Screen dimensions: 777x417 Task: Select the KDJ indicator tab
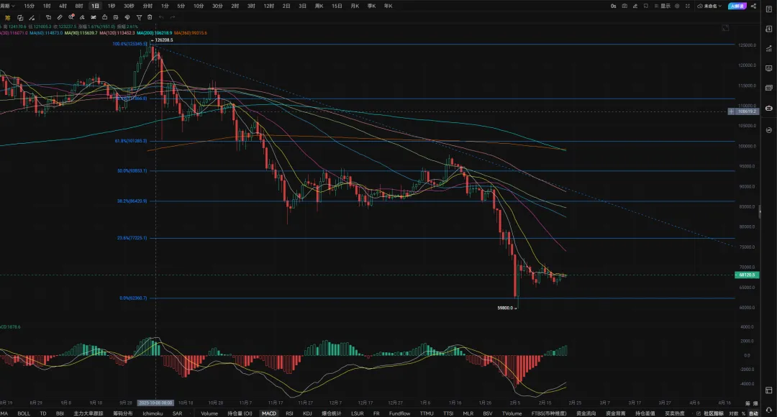click(x=307, y=413)
